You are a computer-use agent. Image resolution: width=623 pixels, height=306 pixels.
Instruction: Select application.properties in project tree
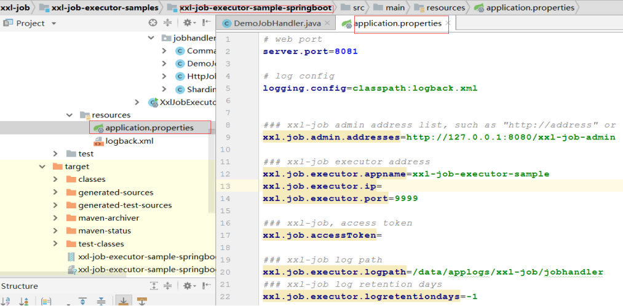click(149, 128)
